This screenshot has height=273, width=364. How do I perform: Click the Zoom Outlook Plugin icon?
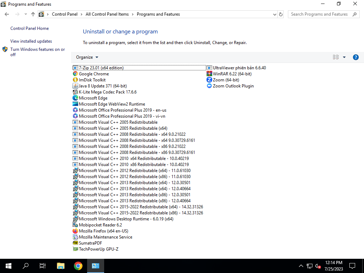pos(209,86)
